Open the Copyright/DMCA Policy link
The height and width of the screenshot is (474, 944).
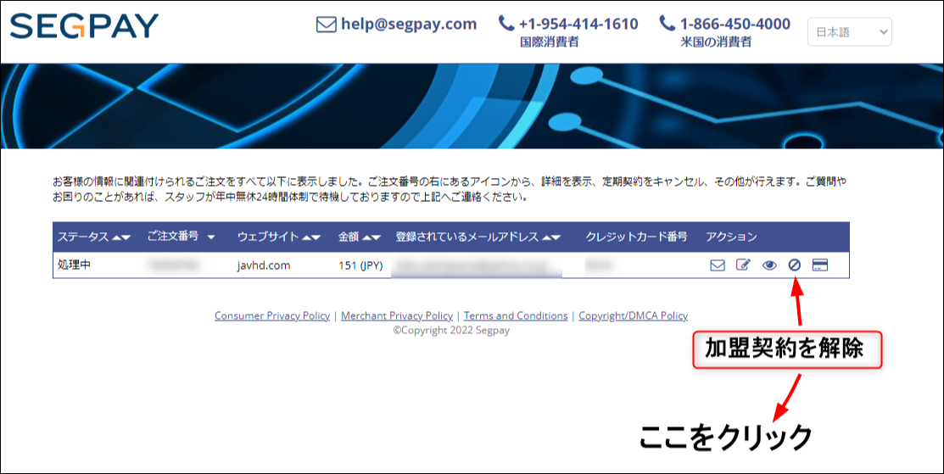click(x=633, y=315)
